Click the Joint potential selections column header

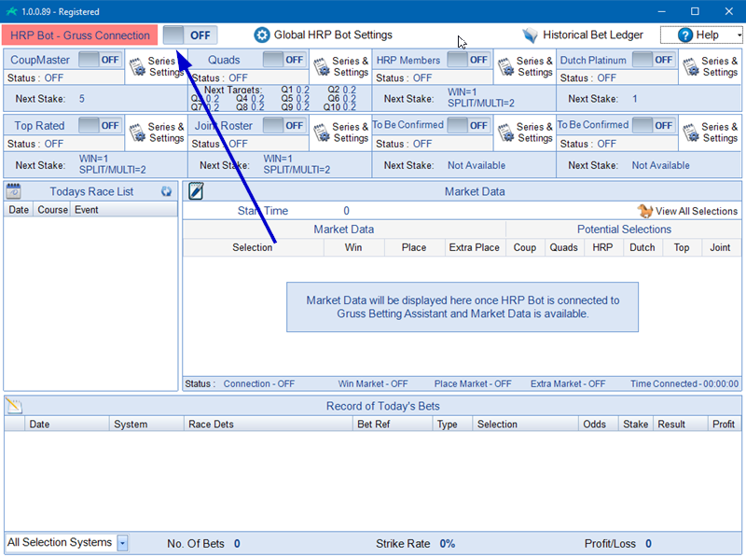(x=720, y=247)
